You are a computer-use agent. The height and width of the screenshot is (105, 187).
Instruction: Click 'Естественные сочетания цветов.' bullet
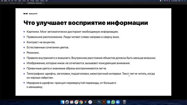click(x=48, y=48)
